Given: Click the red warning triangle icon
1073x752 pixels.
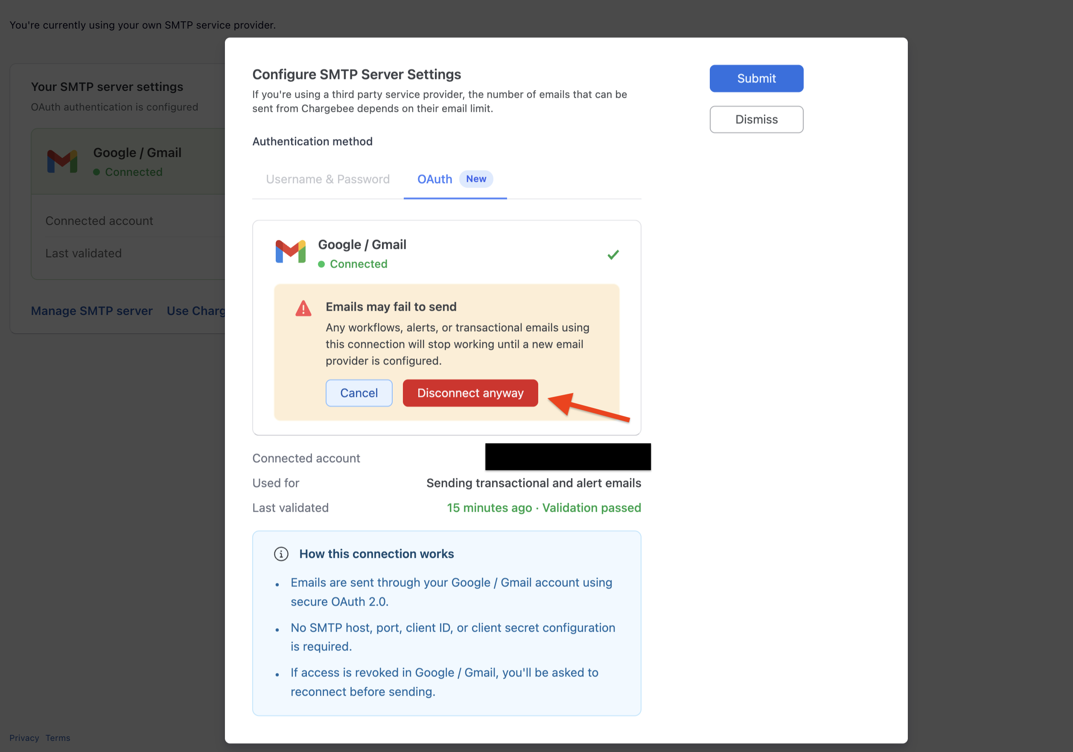Looking at the screenshot, I should pos(303,309).
